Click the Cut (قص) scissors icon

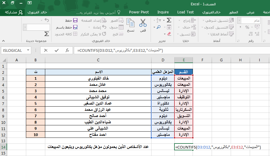143,23
